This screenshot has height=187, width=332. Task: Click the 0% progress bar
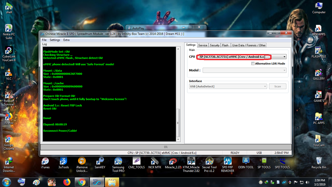pos(166,147)
